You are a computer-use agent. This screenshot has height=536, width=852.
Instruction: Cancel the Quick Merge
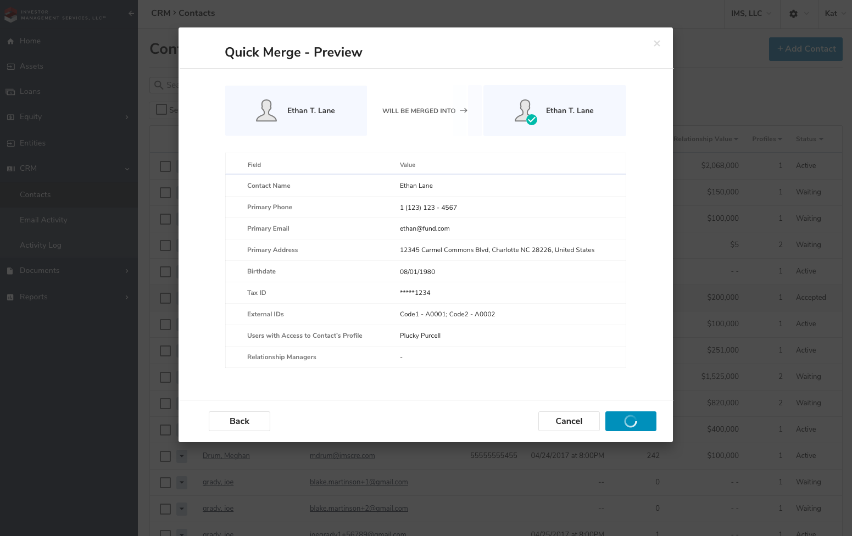(x=569, y=421)
